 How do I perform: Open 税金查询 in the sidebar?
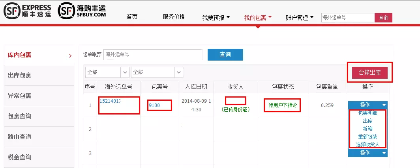39,157
